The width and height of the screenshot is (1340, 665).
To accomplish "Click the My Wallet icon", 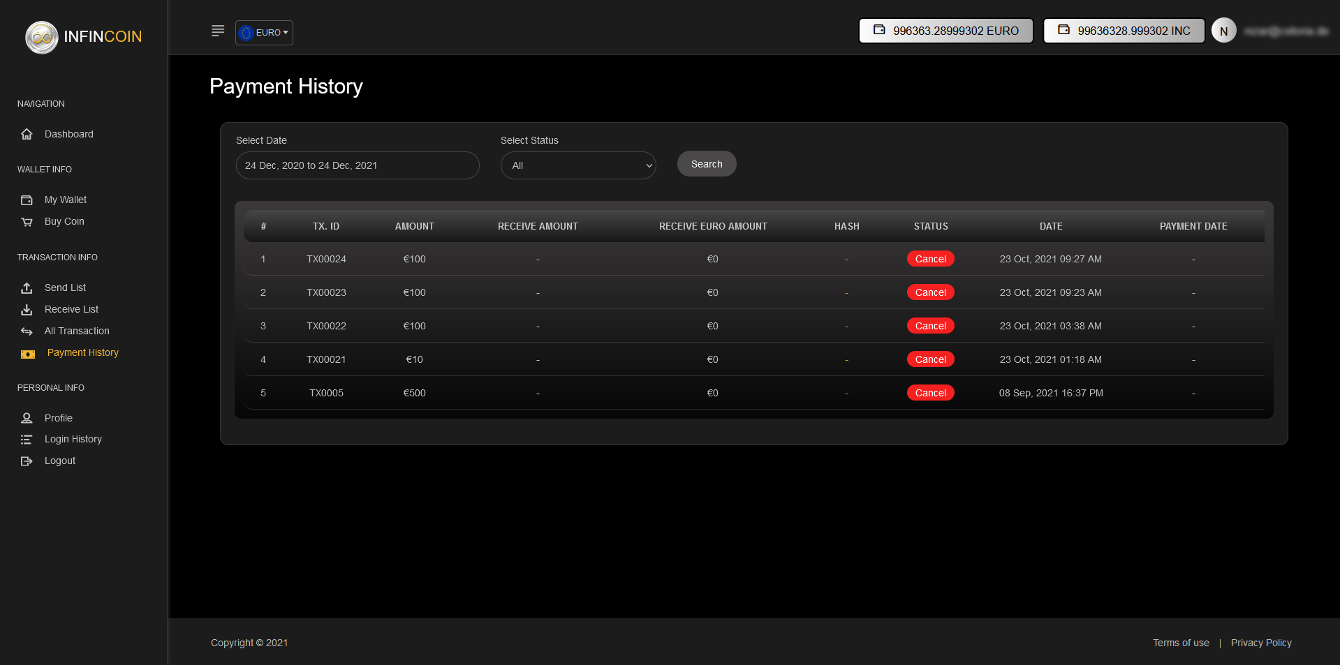I will coord(27,200).
